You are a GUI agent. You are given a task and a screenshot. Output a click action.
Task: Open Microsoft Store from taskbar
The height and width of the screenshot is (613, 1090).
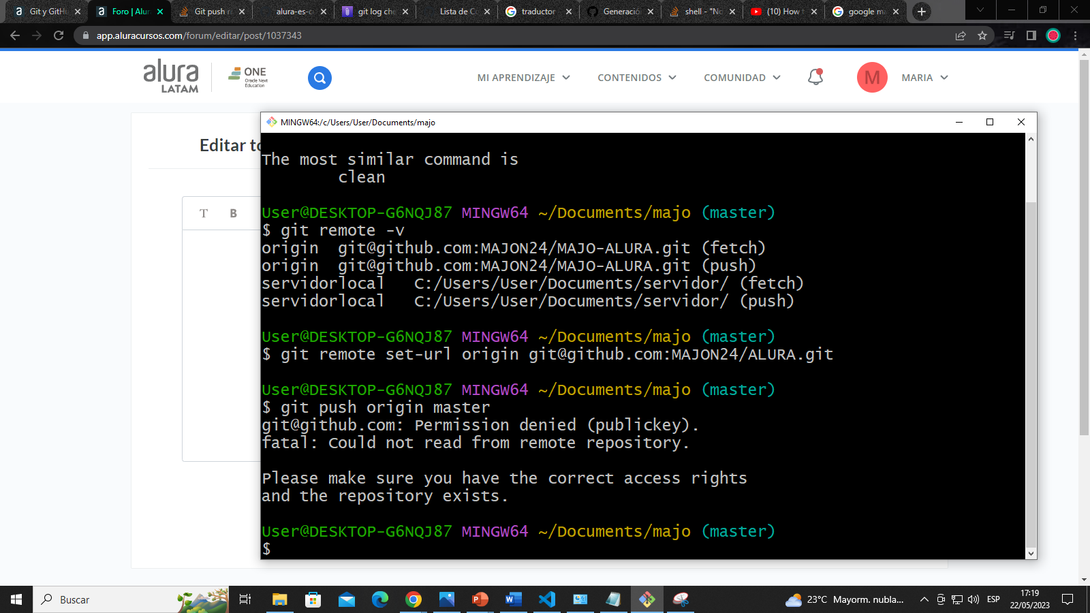pos(313,599)
